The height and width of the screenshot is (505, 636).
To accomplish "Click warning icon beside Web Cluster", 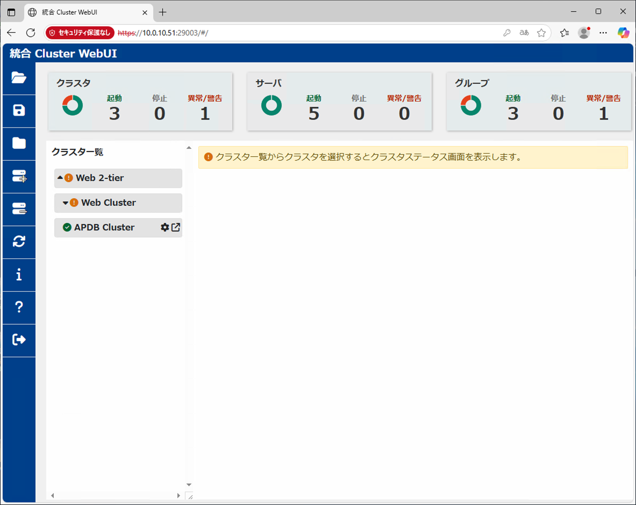I will point(74,202).
